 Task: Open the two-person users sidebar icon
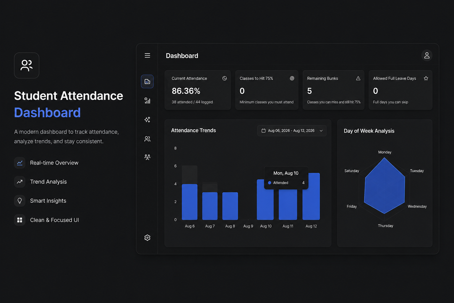click(147, 139)
